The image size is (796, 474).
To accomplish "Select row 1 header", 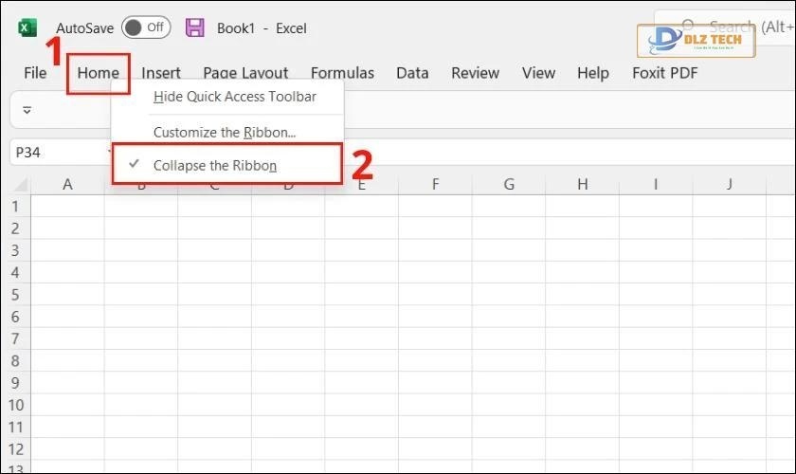I will (15, 207).
